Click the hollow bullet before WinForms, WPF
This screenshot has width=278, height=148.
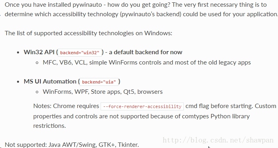tap(37, 92)
